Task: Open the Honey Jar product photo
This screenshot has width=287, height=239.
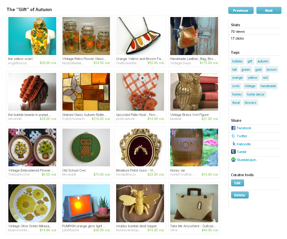Action: point(194,147)
